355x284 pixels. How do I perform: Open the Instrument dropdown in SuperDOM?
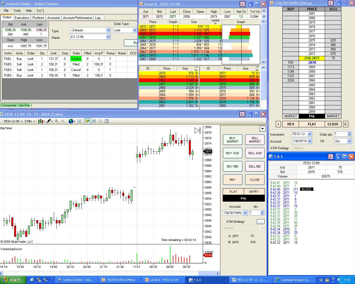[x=310, y=134]
